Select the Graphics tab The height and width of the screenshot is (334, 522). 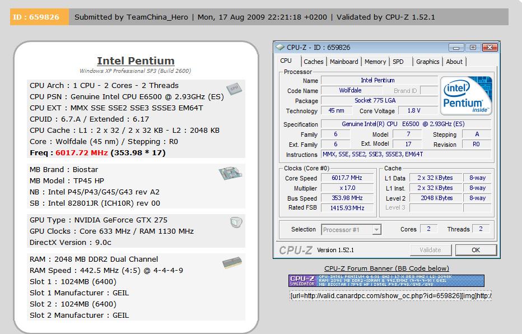tap(428, 62)
